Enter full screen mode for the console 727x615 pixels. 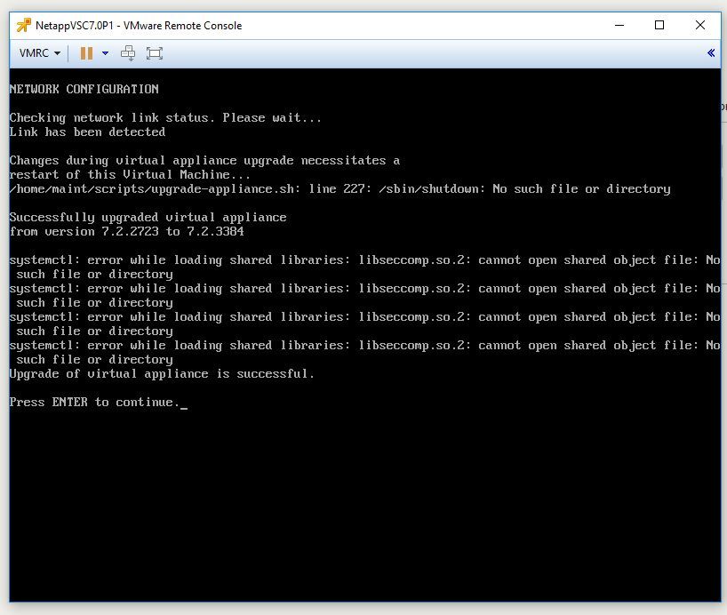click(155, 53)
